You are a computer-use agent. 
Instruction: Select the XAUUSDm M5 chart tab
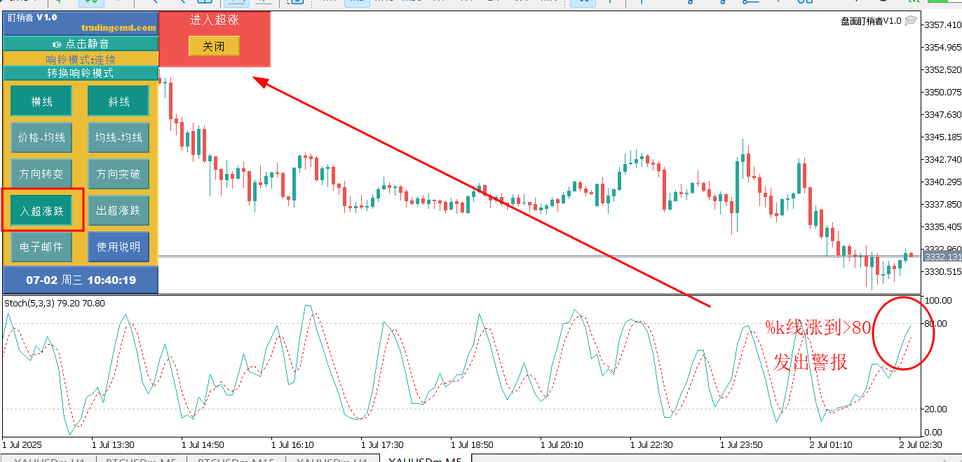click(425, 460)
